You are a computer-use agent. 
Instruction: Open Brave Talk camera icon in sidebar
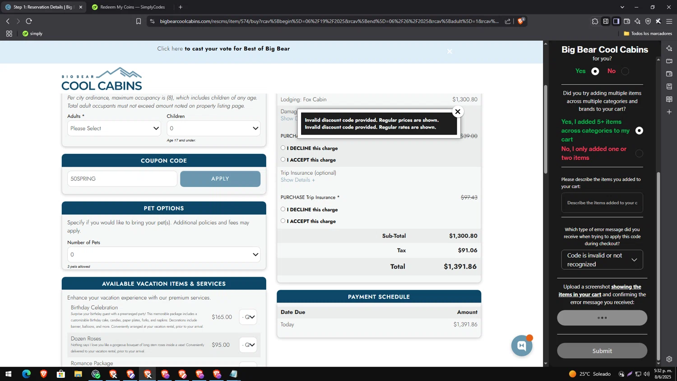tap(669, 61)
